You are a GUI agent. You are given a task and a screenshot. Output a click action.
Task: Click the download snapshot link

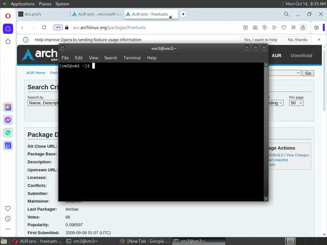click(278, 160)
